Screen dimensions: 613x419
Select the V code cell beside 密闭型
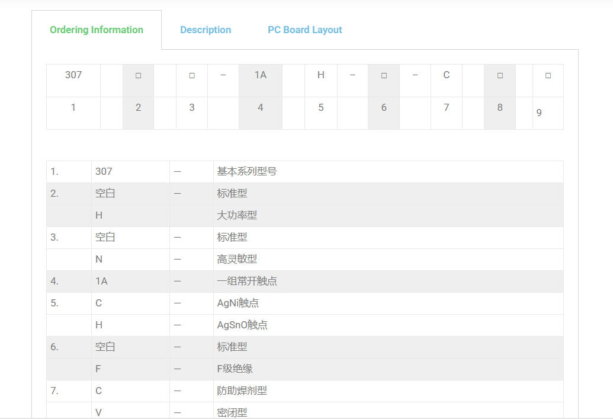click(99, 412)
